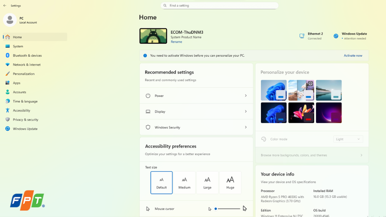Open Apps settings page
Screen dimensions: 386x217
coord(35,83)
